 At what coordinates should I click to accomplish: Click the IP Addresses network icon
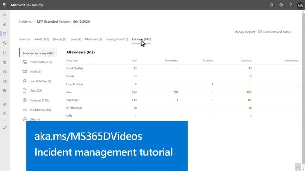(x=24, y=110)
